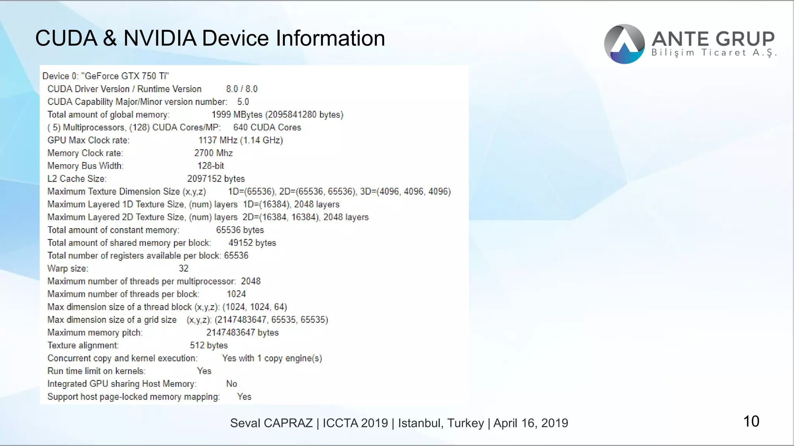Click the Device 0 GeForce GTX 750 Ti line
Screen dimensions: 794x446
(x=105, y=76)
